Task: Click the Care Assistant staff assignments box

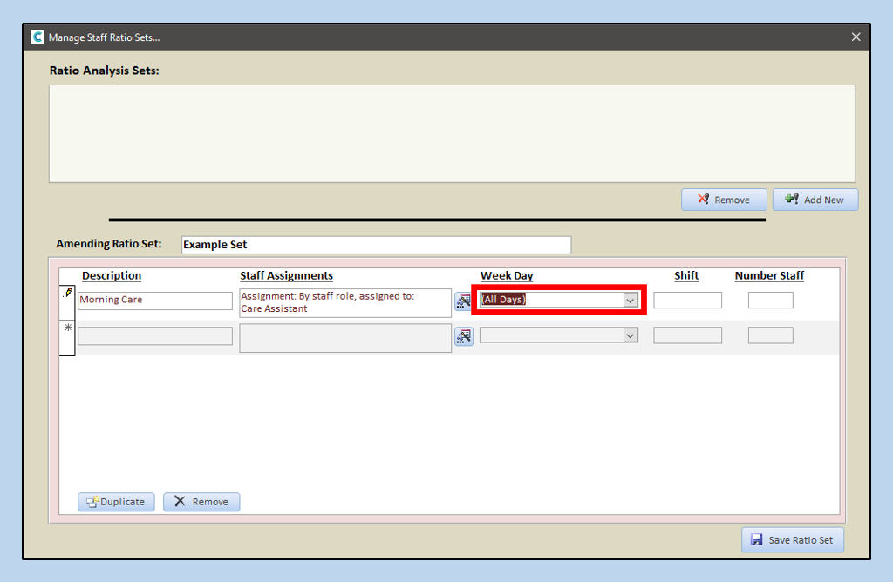Action: click(345, 302)
